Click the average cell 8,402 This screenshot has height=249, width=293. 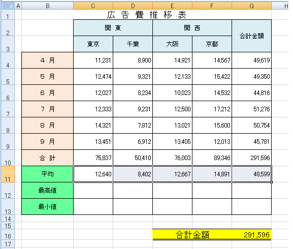point(133,174)
